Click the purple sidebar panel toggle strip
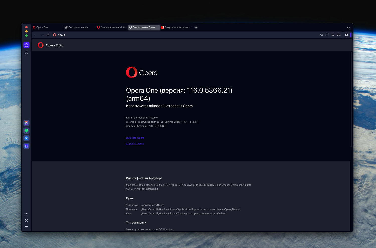The height and width of the screenshot is (248, 376). coord(351,35)
